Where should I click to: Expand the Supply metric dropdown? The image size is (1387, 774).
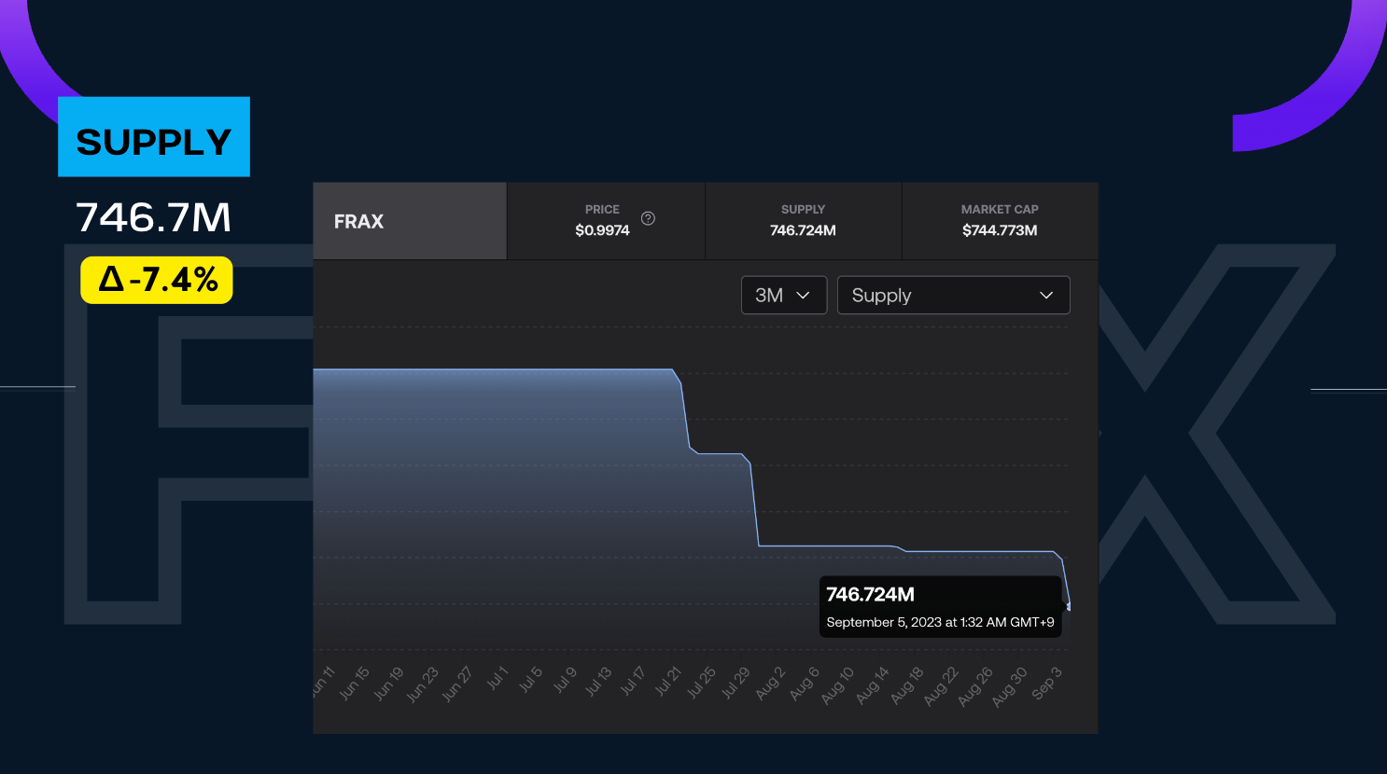click(x=952, y=296)
